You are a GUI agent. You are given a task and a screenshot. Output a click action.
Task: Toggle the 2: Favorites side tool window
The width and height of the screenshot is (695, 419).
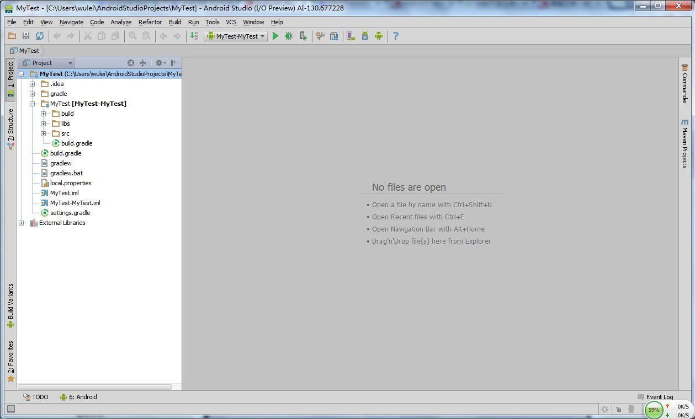click(10, 362)
